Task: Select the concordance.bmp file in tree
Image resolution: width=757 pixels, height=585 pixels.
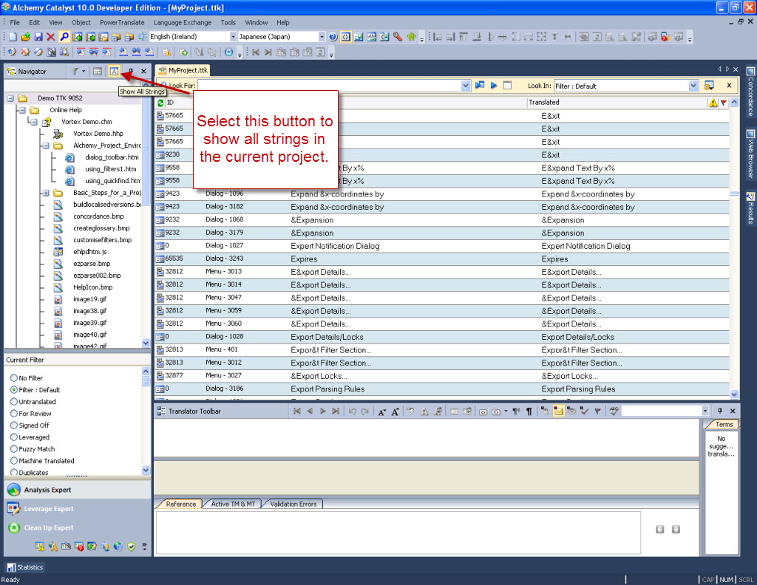Action: pyautogui.click(x=98, y=216)
